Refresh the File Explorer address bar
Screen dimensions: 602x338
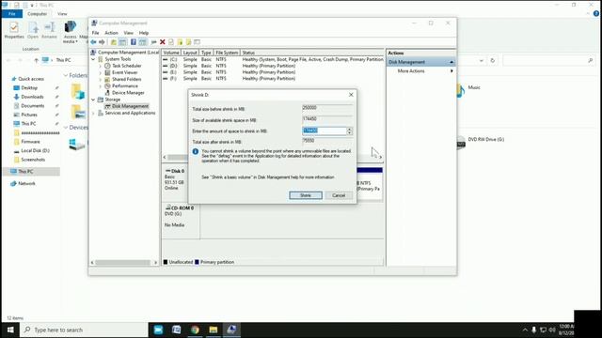coord(493,60)
